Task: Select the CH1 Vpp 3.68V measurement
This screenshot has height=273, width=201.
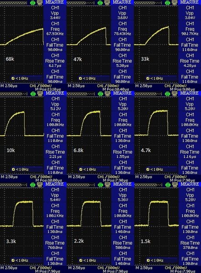Action: point(122,13)
